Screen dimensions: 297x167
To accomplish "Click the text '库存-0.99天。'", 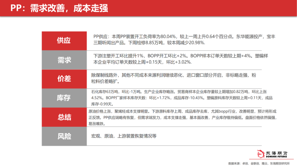I will click(x=103, y=104).
